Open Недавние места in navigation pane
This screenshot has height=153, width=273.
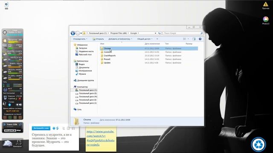[84, 51]
